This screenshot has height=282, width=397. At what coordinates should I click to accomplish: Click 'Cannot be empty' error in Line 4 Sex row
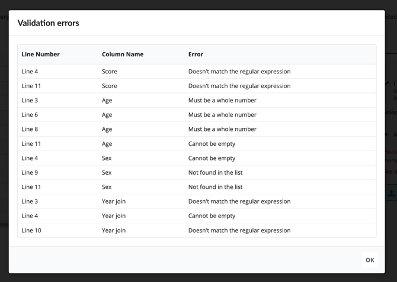(212, 158)
